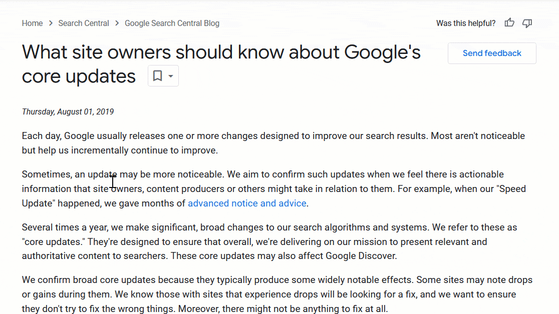Screen dimensions: 559x314
Task: Open the Search Central breadcrumb
Action: tap(84, 23)
